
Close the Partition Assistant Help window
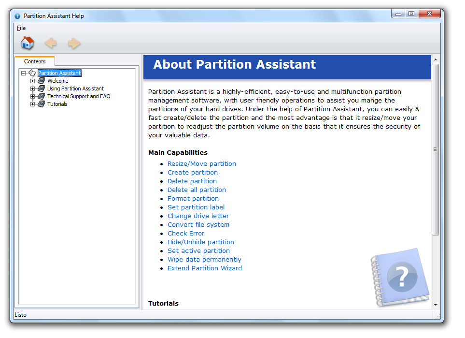click(429, 14)
